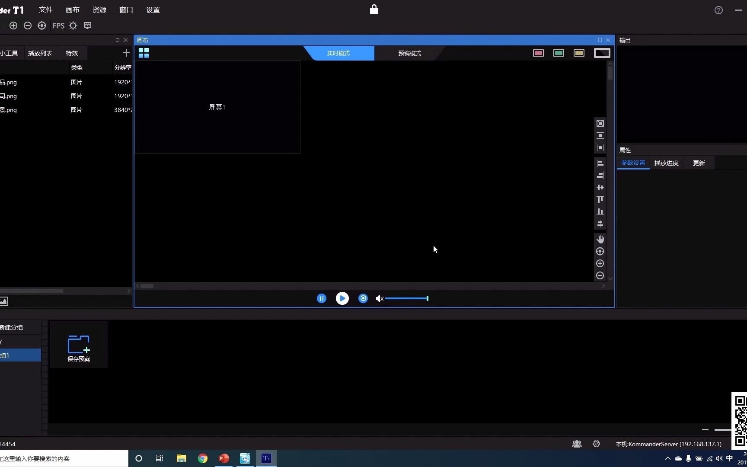This screenshot has height=467, width=747.
Task: Click the zoom in icon in top toolbar
Action: point(13,26)
